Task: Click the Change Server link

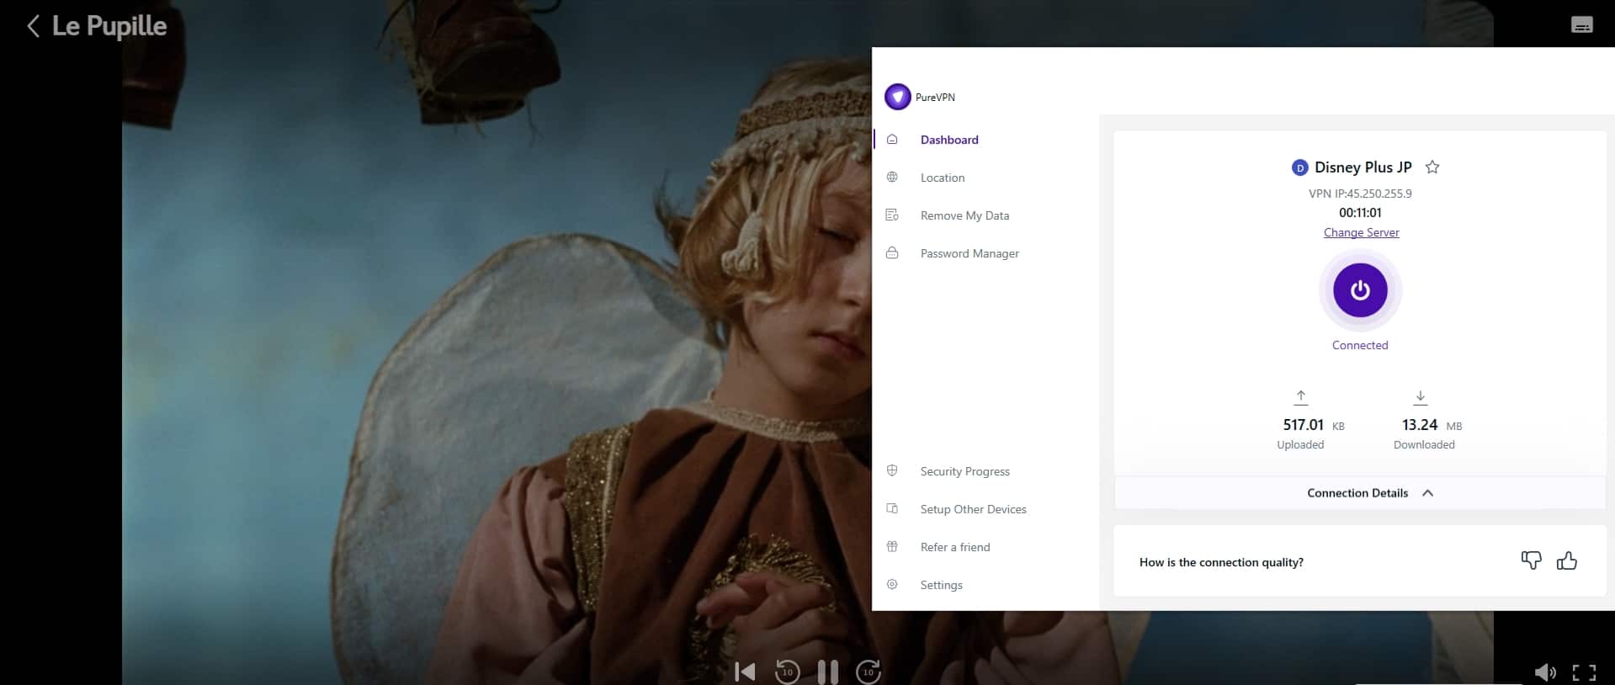Action: [1361, 232]
